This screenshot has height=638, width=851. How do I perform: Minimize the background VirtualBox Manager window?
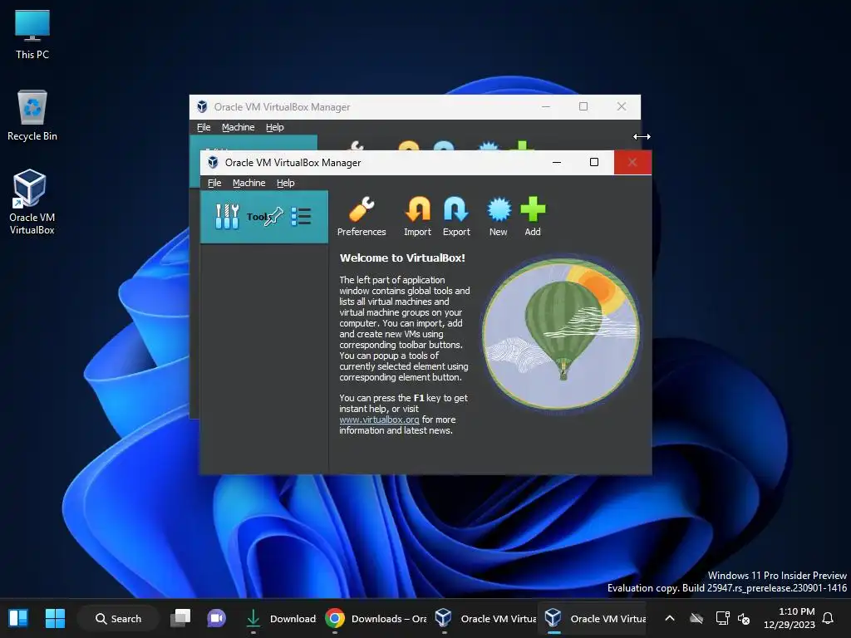[546, 106]
